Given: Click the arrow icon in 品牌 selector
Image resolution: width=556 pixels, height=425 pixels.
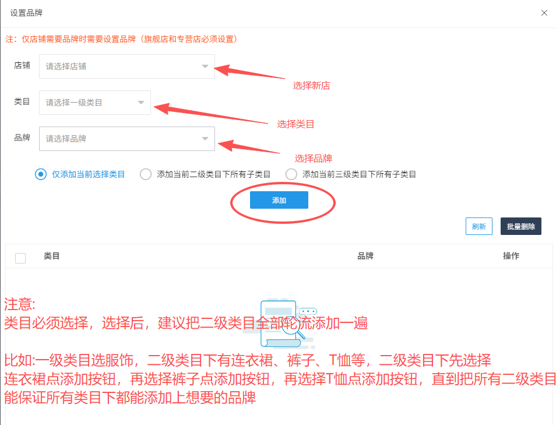Looking at the screenshot, I should point(205,139).
